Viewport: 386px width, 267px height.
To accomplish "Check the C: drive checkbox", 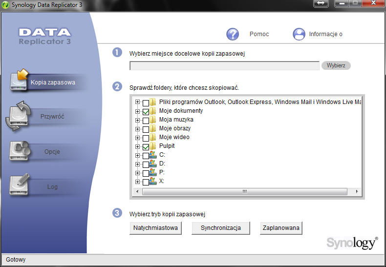I will [146, 156].
